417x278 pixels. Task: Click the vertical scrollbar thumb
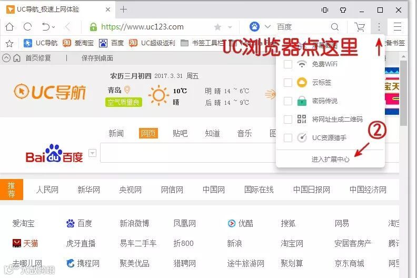point(403,93)
